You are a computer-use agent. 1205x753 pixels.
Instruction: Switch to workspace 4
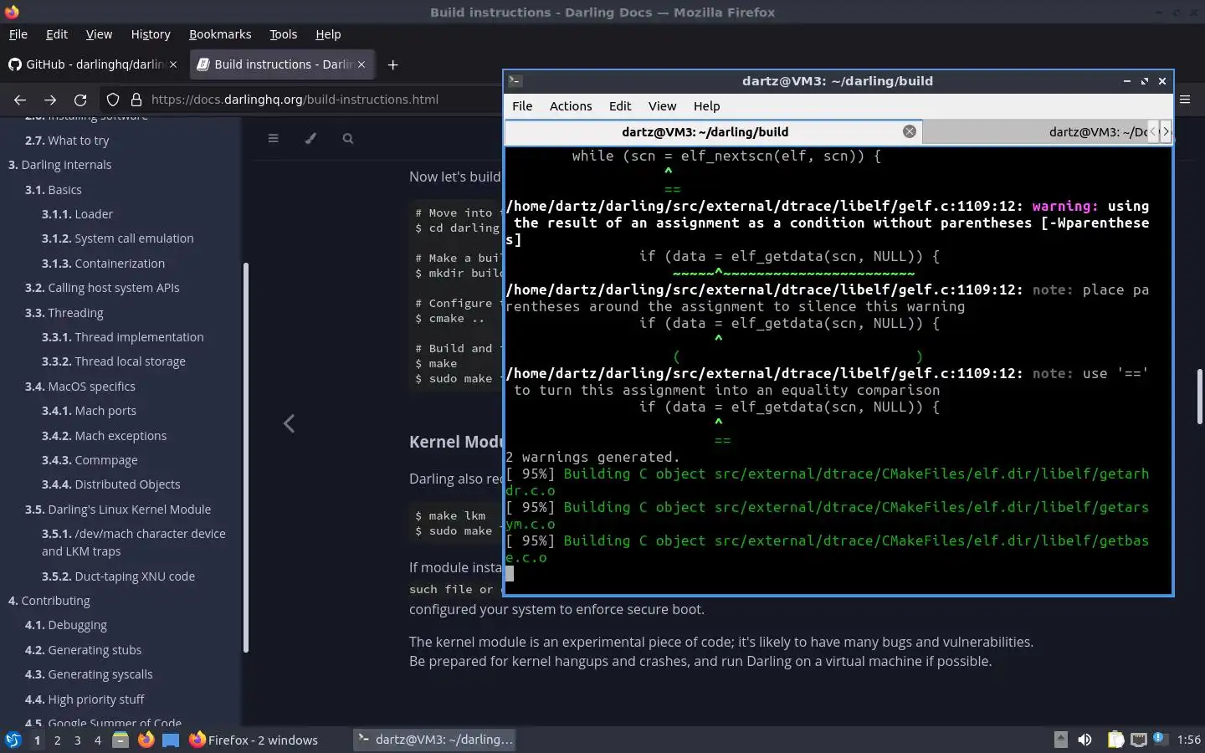coord(97,740)
